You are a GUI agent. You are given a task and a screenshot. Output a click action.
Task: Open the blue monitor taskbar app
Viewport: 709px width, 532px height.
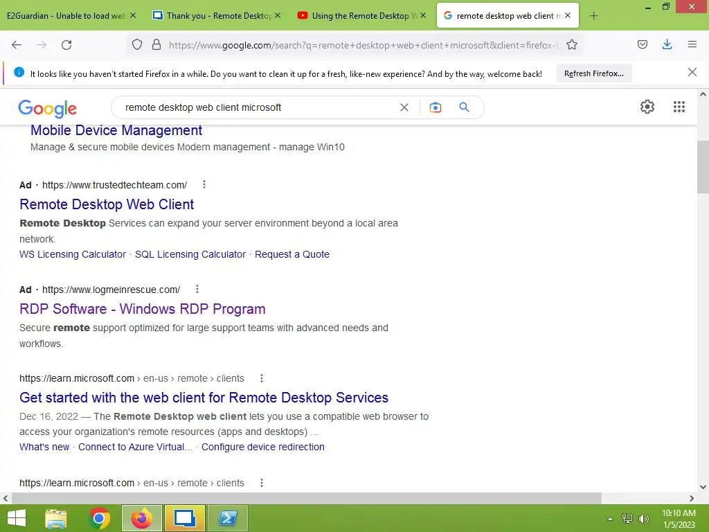pos(184,518)
